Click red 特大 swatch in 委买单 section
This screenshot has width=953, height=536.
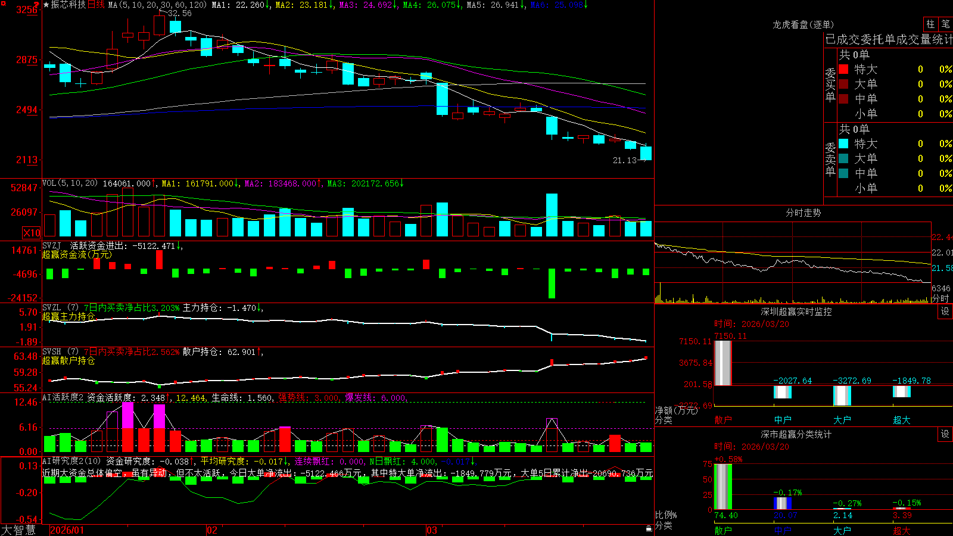coord(843,69)
